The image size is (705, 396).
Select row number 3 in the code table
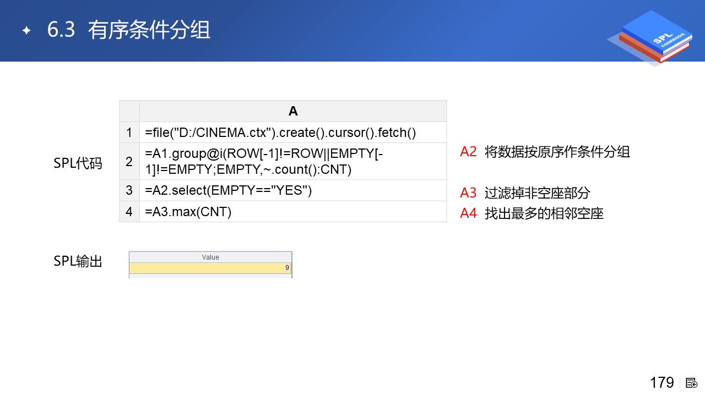[x=129, y=190]
